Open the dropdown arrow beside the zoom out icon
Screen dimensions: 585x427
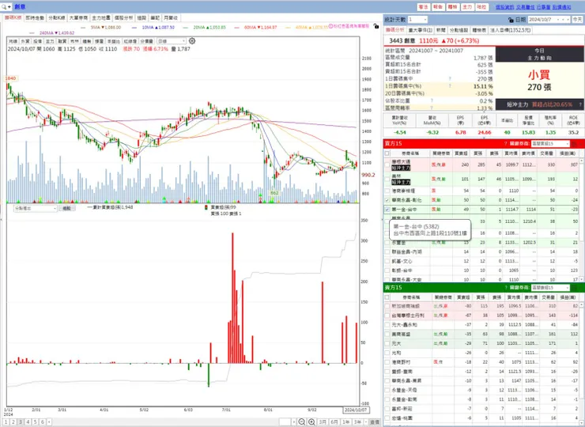pyautogui.click(x=294, y=421)
